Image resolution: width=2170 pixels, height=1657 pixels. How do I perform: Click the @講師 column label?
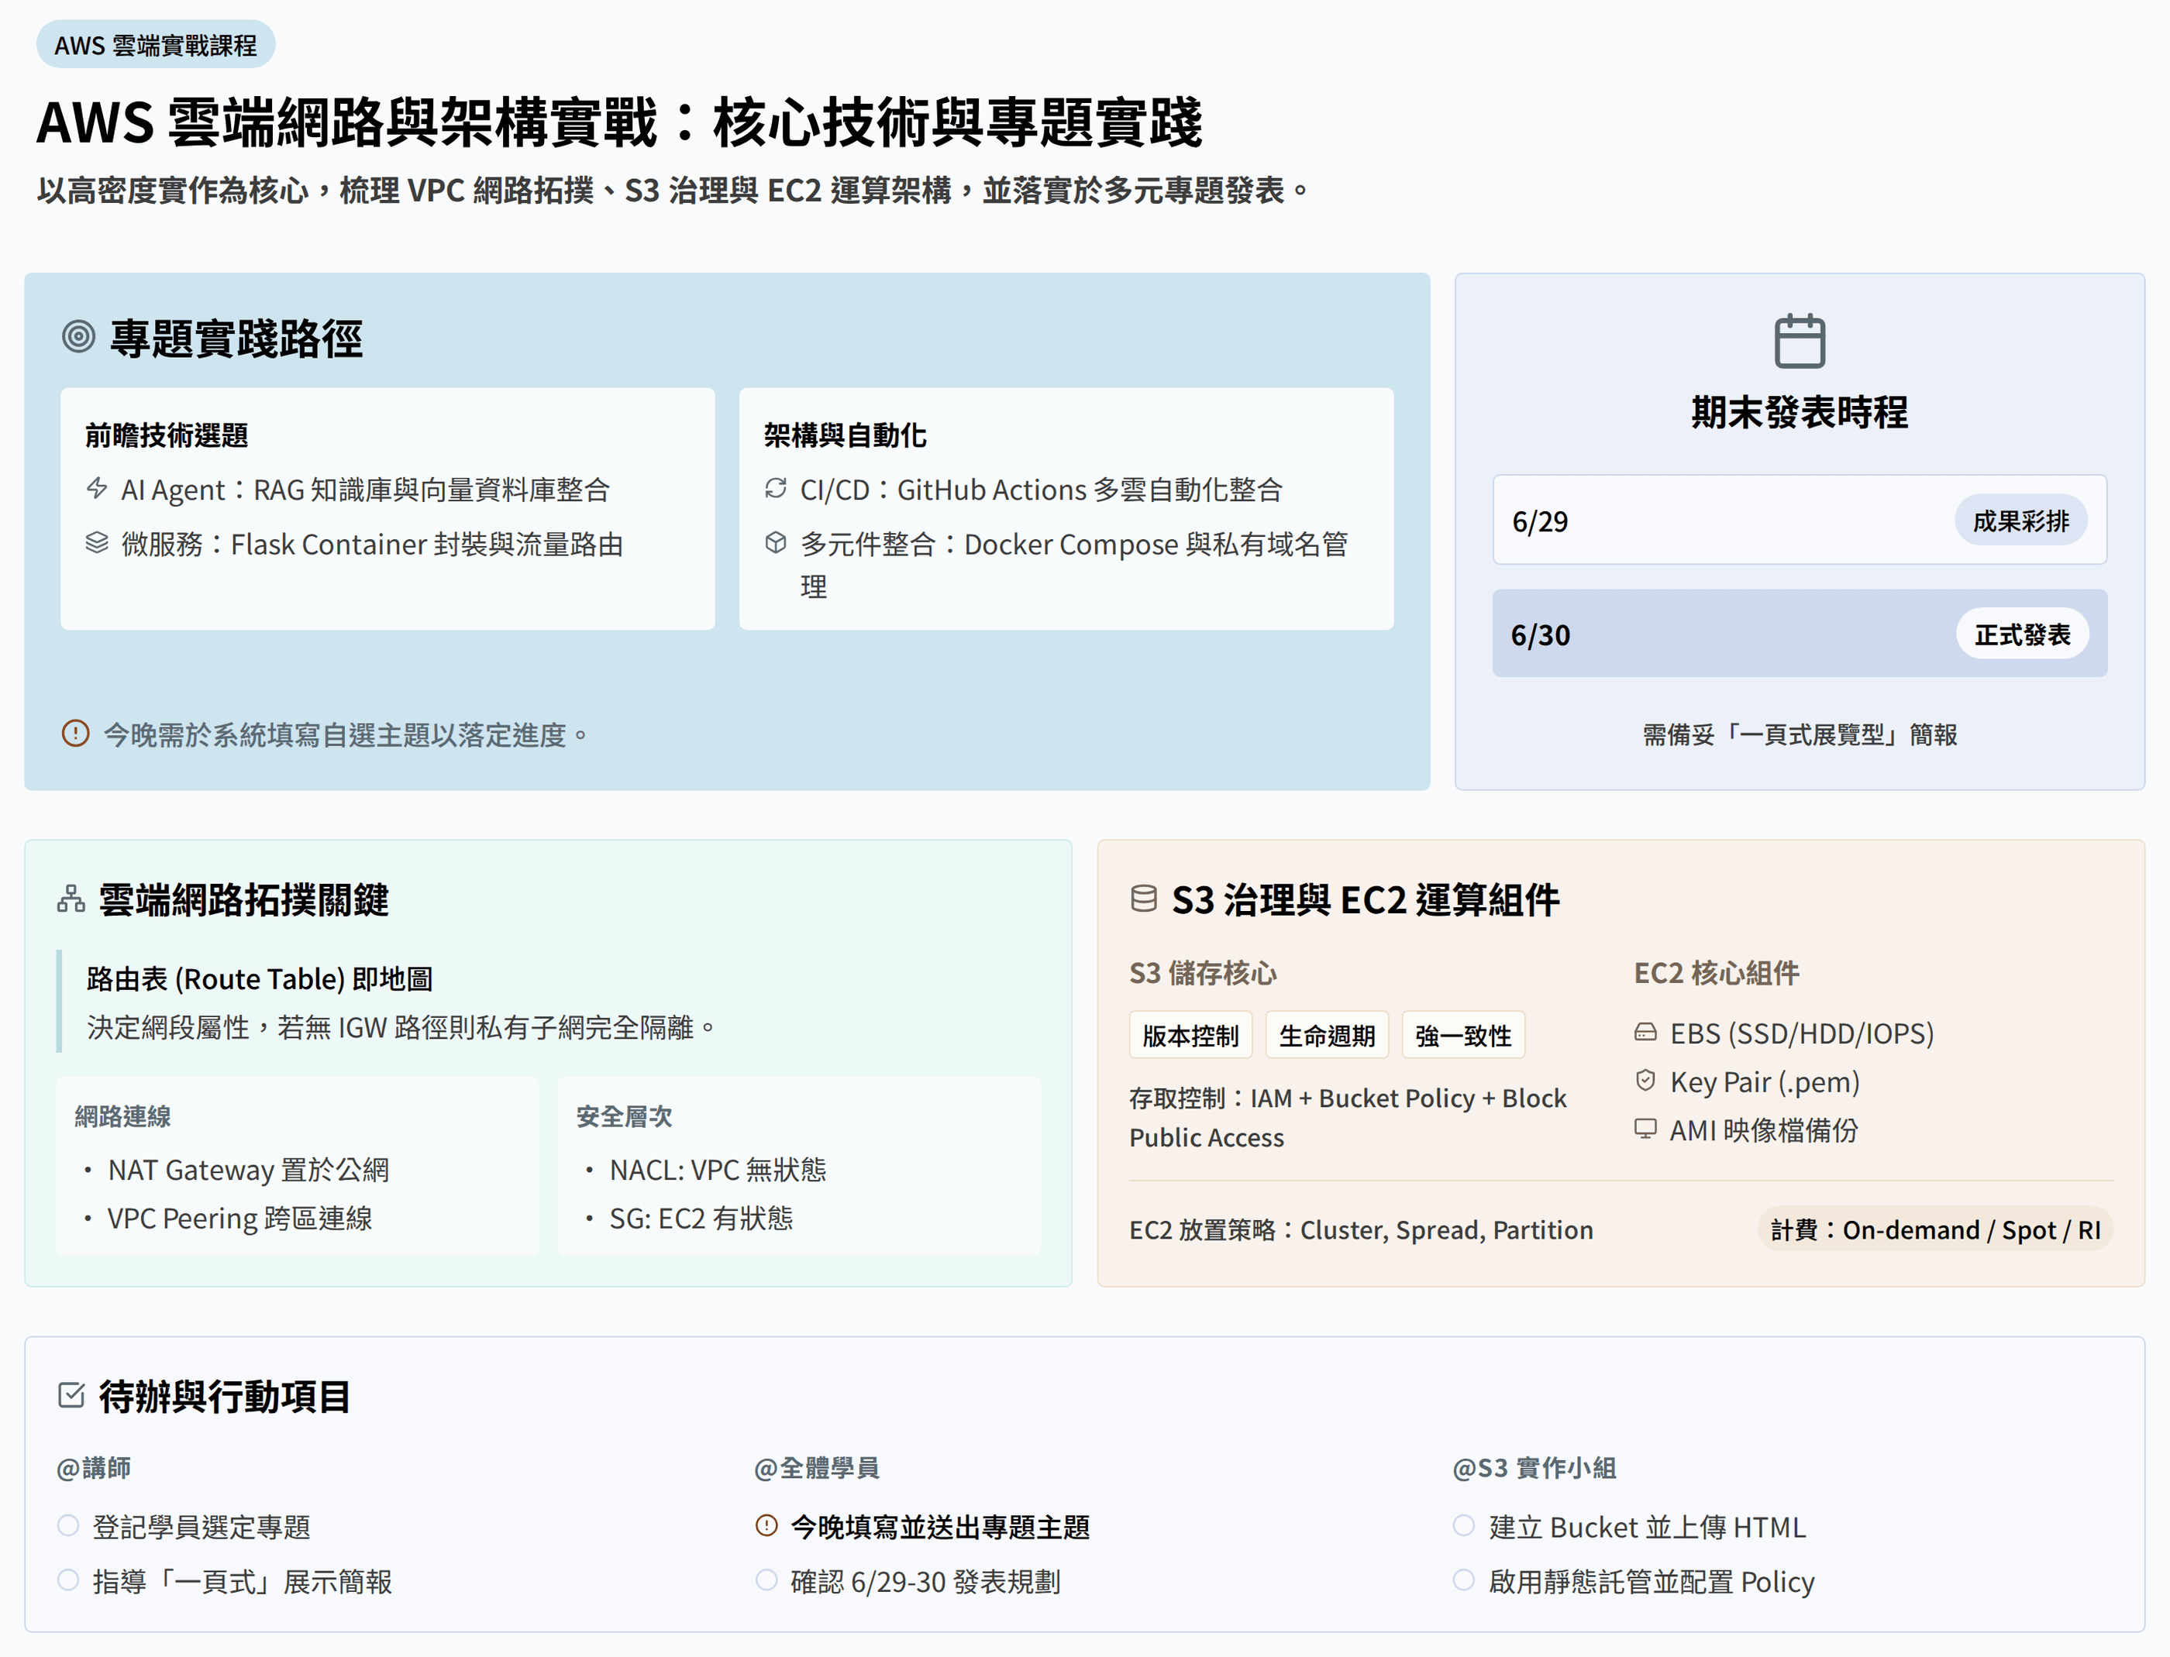point(94,1468)
